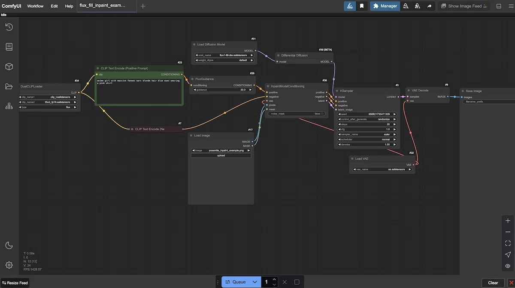The width and height of the screenshot is (515, 288).
Task: Click the bookmark icon in top toolbar
Action: pyautogui.click(x=362, y=6)
